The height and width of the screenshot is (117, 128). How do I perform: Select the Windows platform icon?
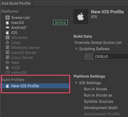[x=8, y=37]
